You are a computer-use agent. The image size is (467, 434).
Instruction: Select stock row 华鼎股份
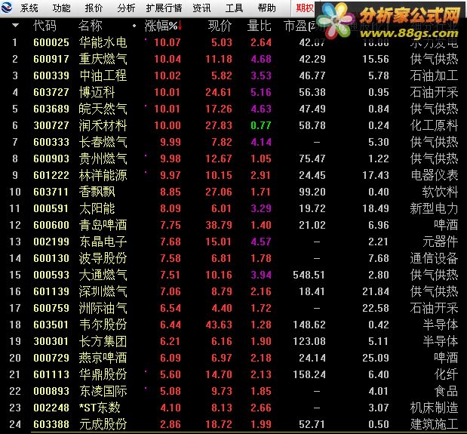(234, 374)
